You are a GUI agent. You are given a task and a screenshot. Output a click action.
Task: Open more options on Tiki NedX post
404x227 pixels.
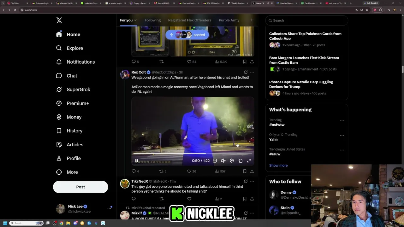pyautogui.click(x=252, y=181)
